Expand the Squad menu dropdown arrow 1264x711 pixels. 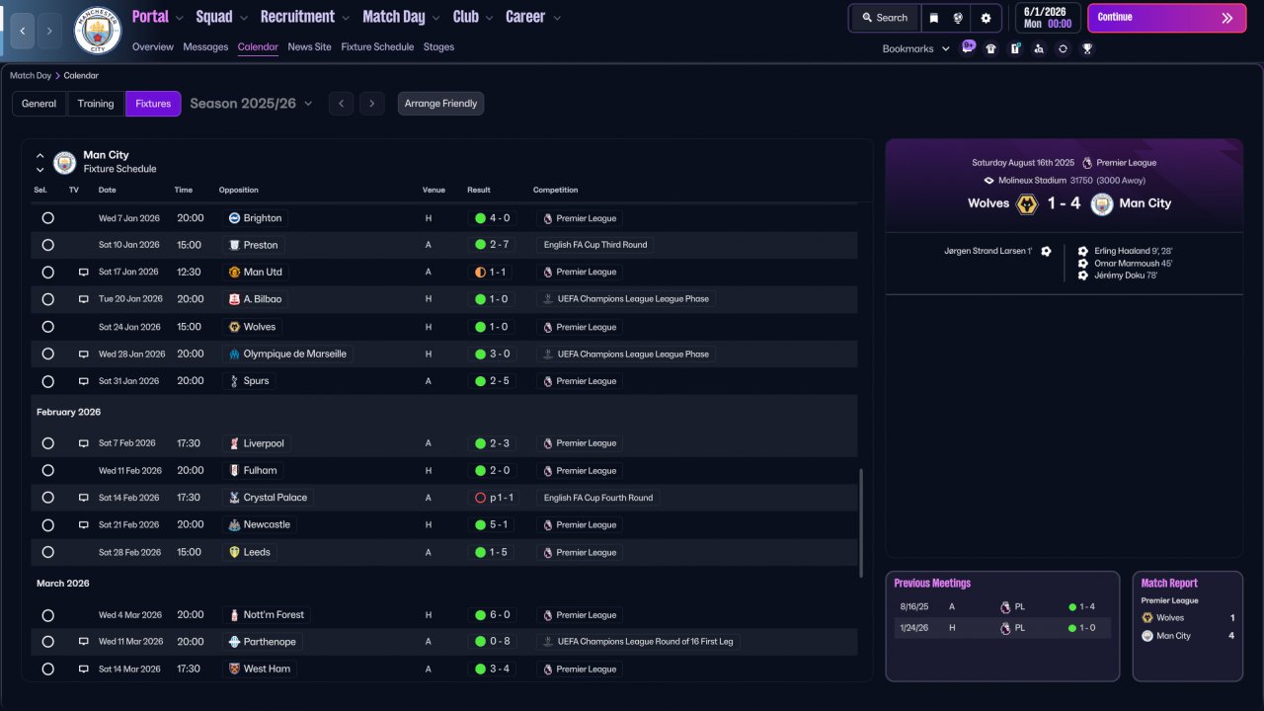[x=243, y=18]
